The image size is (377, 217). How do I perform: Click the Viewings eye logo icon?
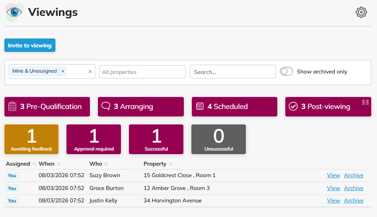point(14,12)
